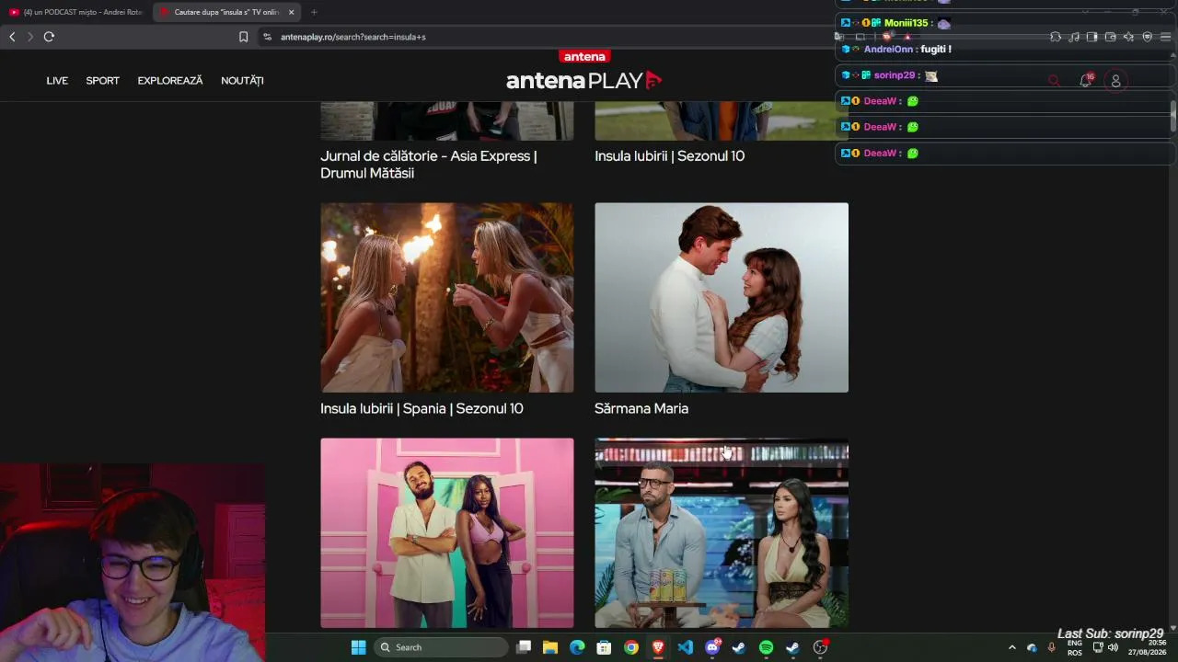Screen dimensions: 1178x662
Task: Open the Brave wallet icon
Action: (x=1111, y=37)
